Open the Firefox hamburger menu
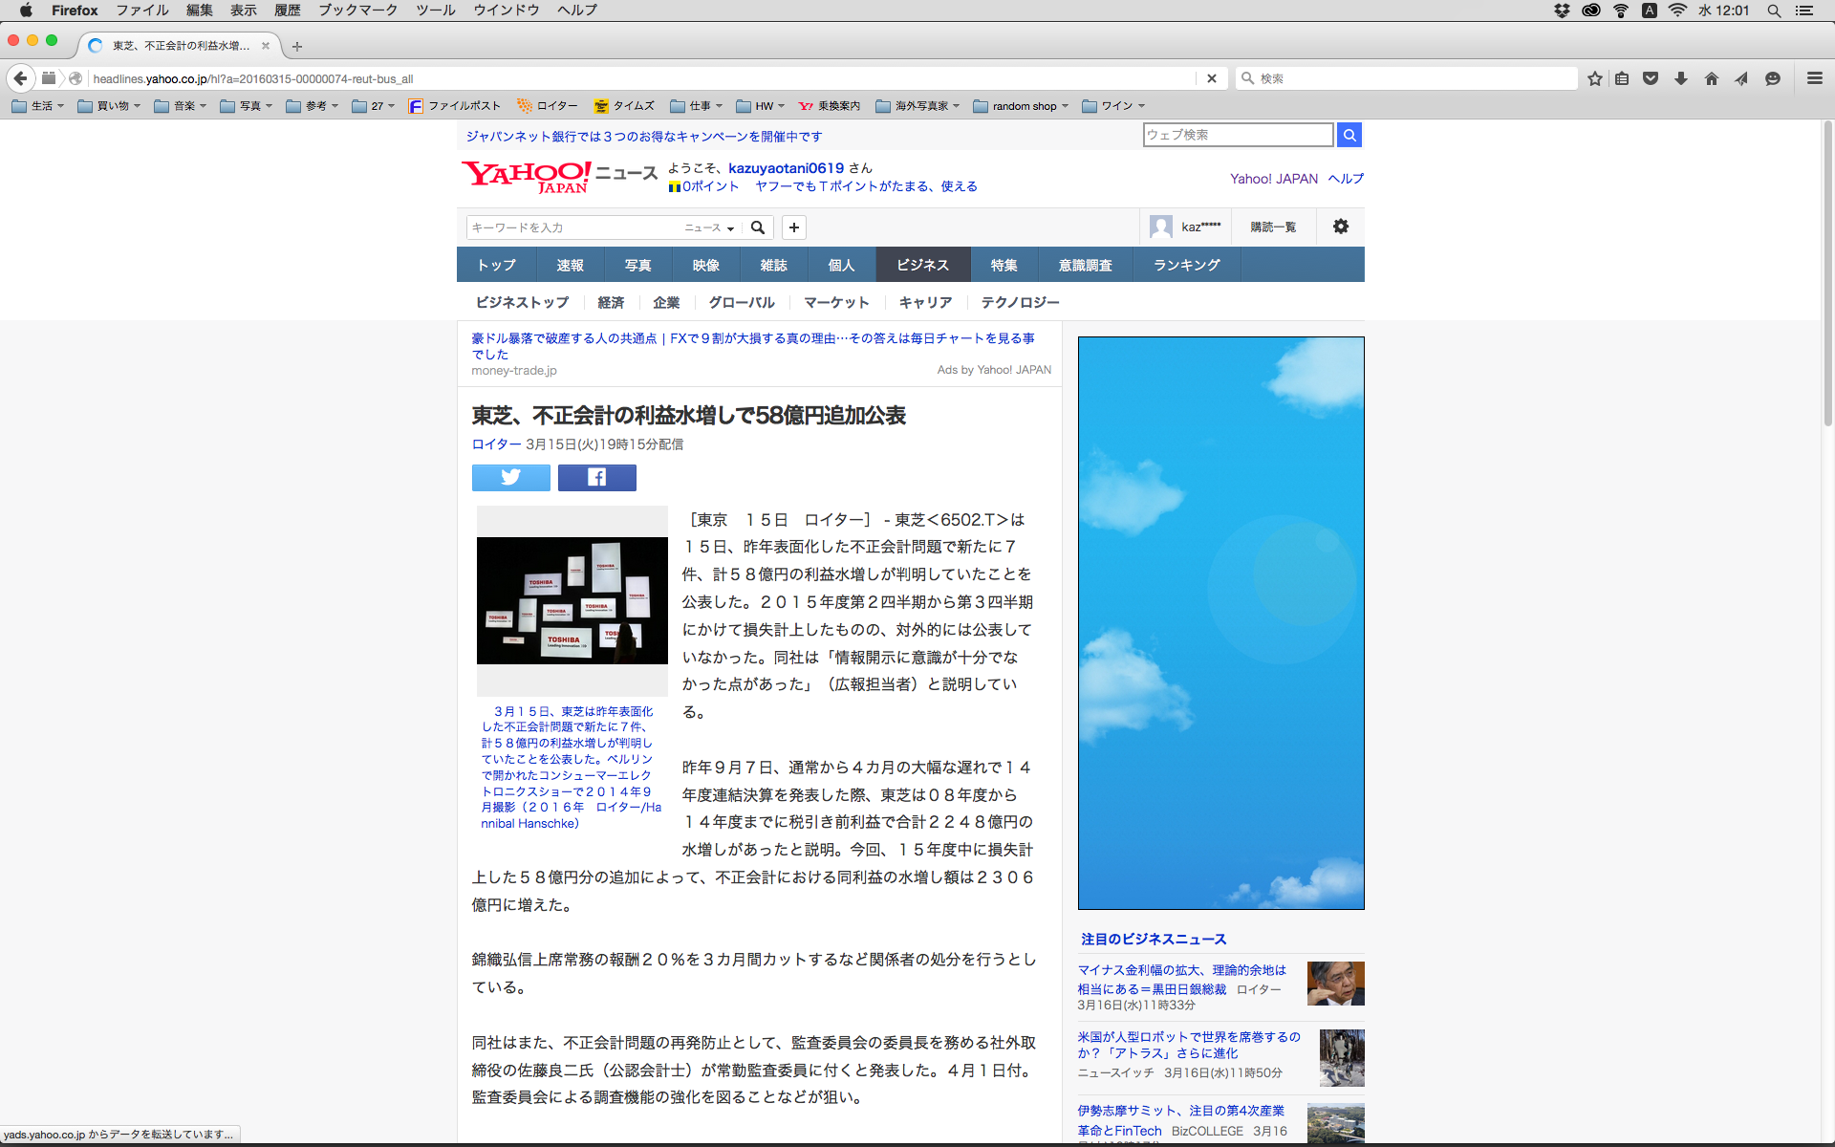Screen dimensions: 1835x1147 (x=1814, y=78)
